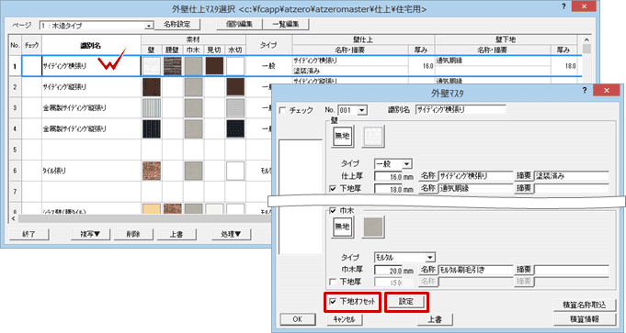Image resolution: width=626 pixels, height=333 pixels.
Task: Click the dark brown 見切 swatch in row 1
Action: tap(214, 66)
